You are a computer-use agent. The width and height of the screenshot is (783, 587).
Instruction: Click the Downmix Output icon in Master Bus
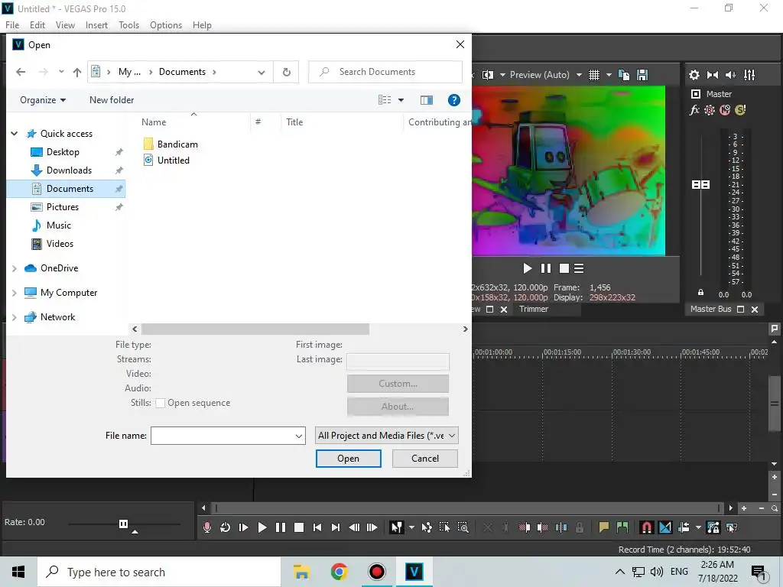pos(713,75)
